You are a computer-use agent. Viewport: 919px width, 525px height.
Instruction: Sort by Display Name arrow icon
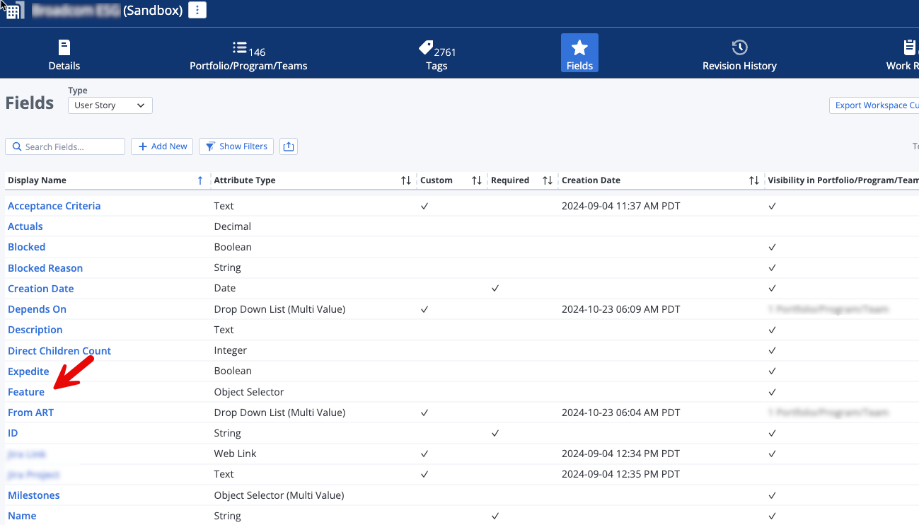[x=200, y=180]
